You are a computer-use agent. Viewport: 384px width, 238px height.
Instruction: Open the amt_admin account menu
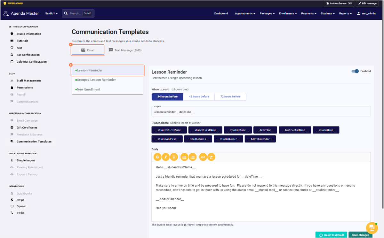tap(366, 13)
